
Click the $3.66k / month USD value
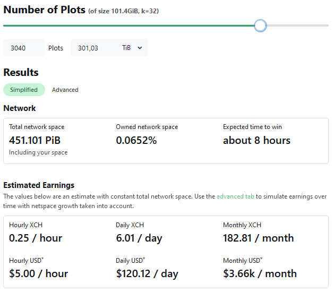(x=260, y=274)
